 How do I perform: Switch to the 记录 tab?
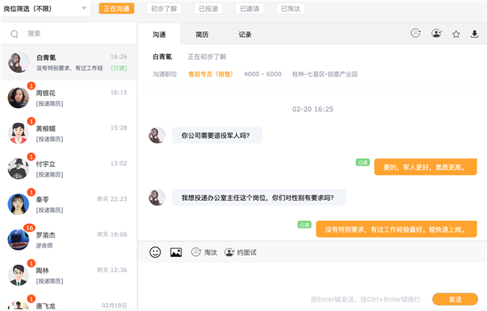[x=245, y=34]
